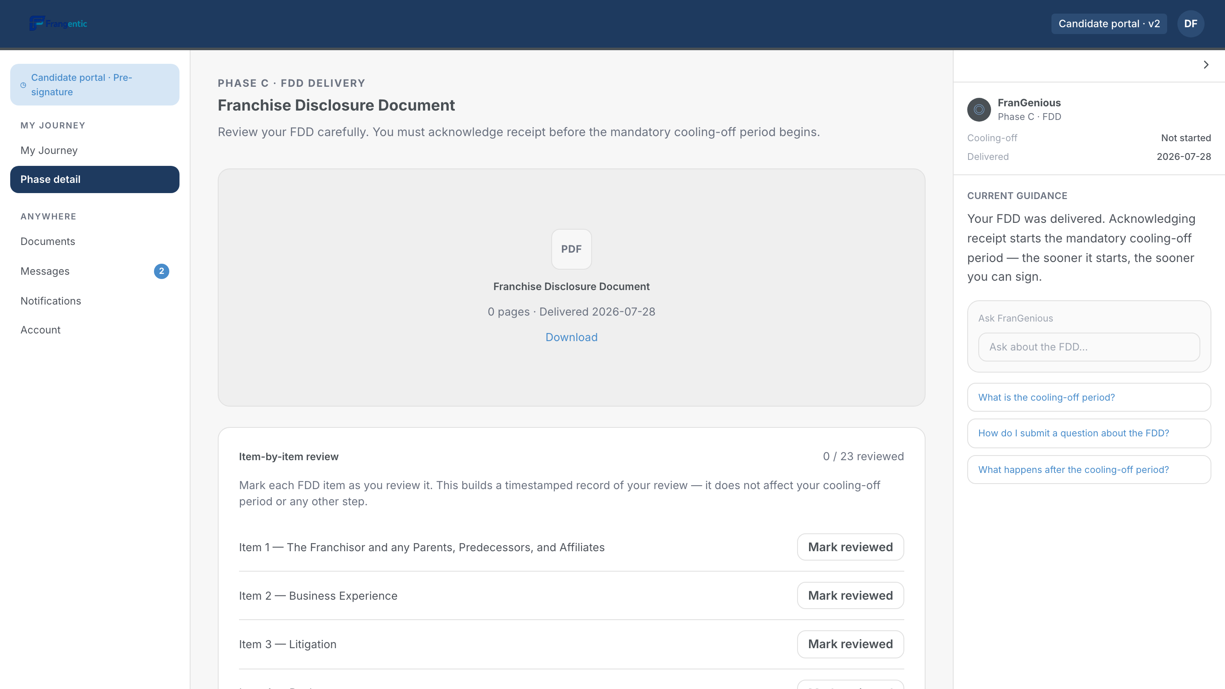The height and width of the screenshot is (689, 1225).
Task: Open the Candidate portal · Pre-signature banner
Action: pos(94,85)
